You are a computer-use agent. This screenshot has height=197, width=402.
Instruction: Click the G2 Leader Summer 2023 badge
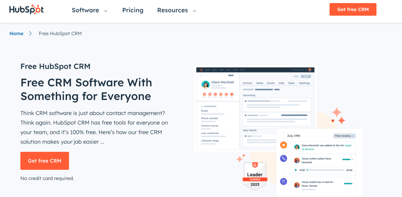[x=255, y=176]
